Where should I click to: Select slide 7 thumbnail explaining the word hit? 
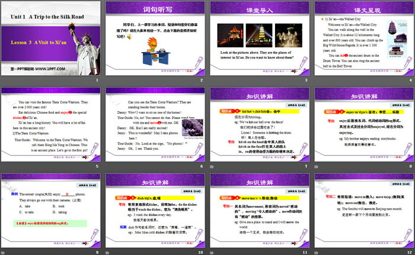pyautogui.click(x=260, y=124)
